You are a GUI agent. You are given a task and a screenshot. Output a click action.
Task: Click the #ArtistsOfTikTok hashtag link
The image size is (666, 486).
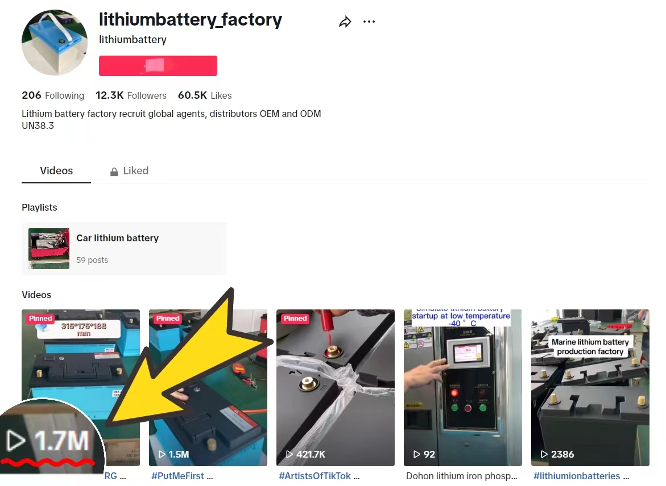(315, 476)
